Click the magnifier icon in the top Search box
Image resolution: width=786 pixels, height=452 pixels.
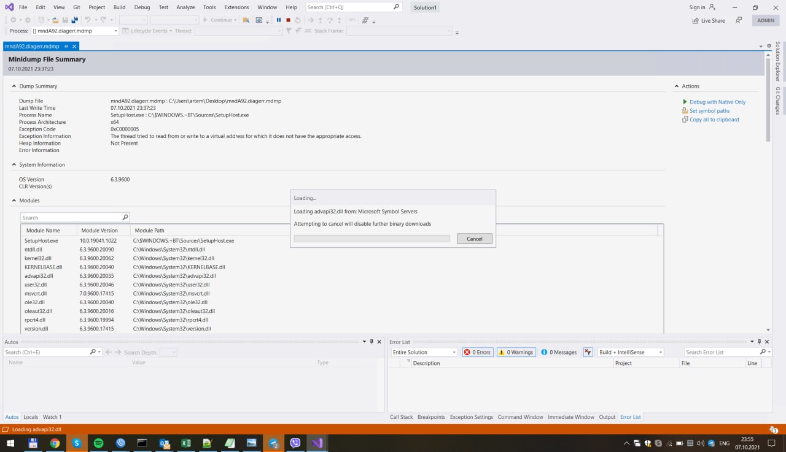[x=396, y=7]
